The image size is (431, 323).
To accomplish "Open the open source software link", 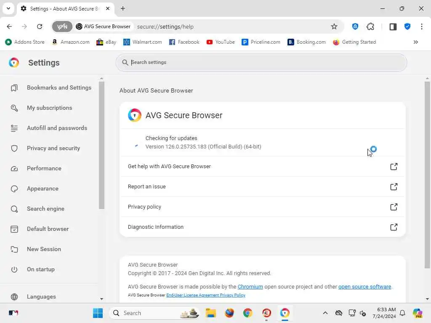I will pos(364,287).
